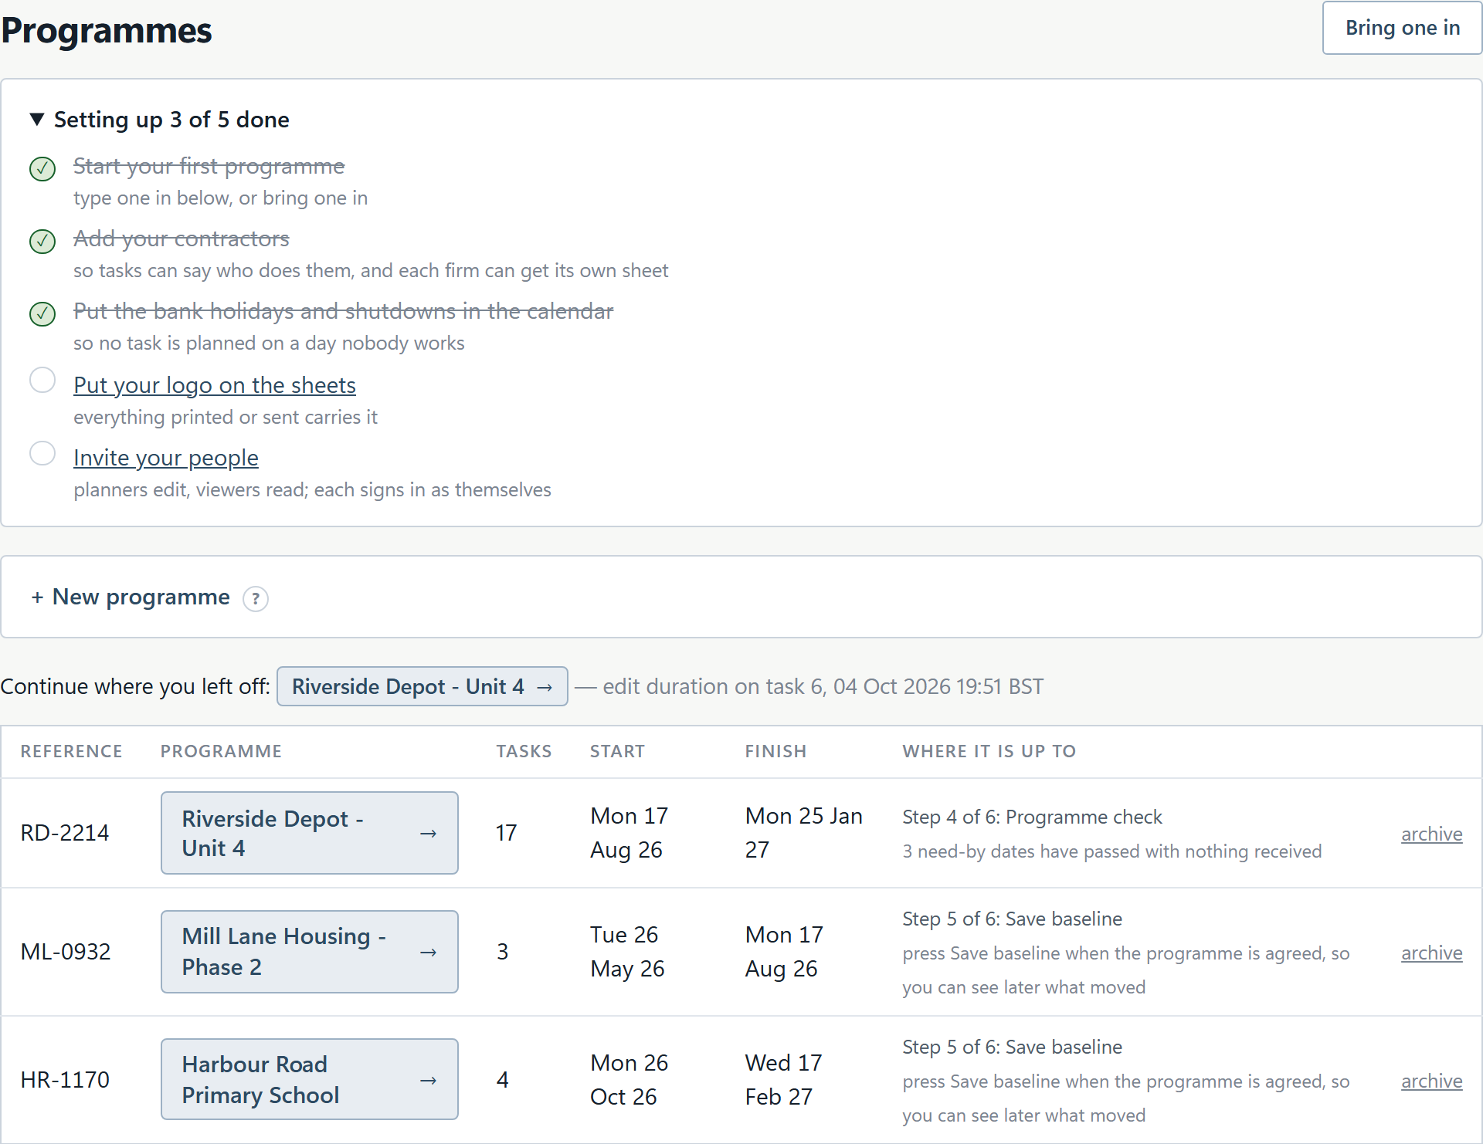Click the Bring one in button

click(1402, 28)
